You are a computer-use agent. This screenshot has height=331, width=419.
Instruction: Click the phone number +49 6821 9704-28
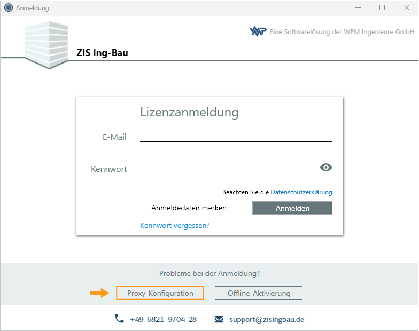164,319
